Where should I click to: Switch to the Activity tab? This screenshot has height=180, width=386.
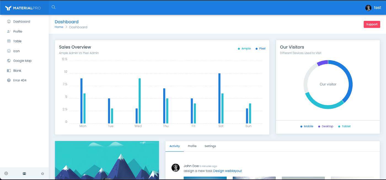(175, 146)
